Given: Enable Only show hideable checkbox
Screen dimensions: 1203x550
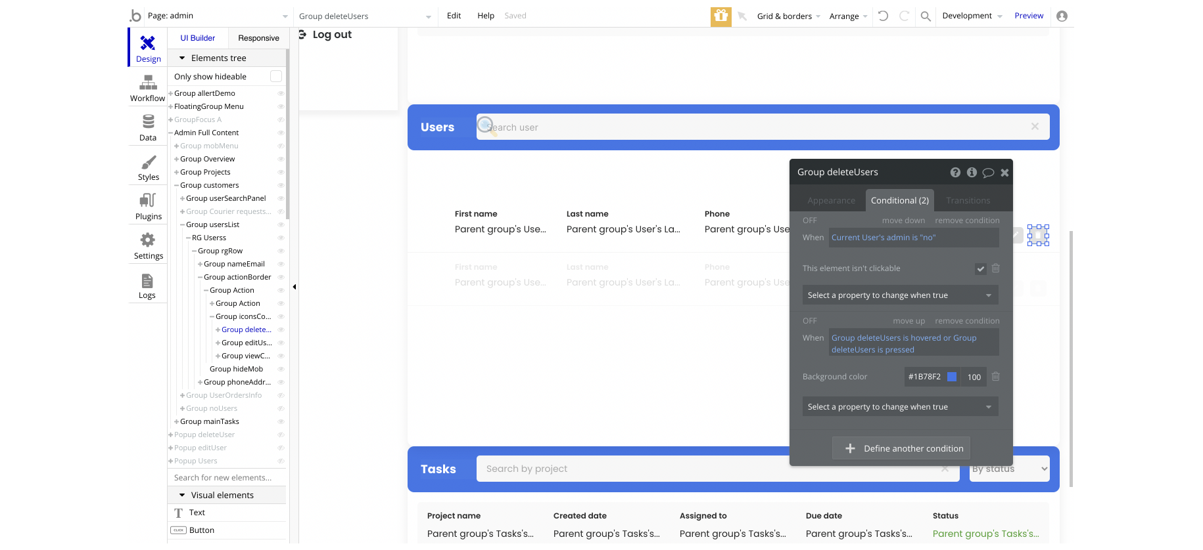Looking at the screenshot, I should (276, 77).
